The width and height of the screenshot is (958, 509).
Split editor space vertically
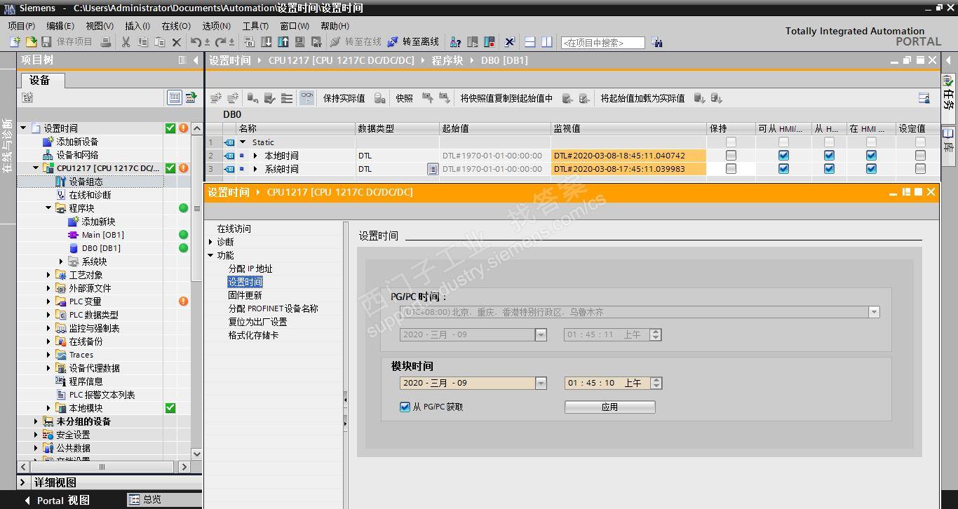(547, 42)
